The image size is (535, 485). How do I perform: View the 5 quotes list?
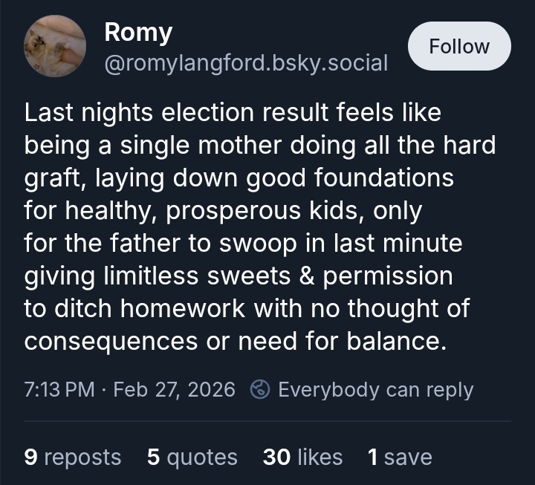tap(192, 457)
